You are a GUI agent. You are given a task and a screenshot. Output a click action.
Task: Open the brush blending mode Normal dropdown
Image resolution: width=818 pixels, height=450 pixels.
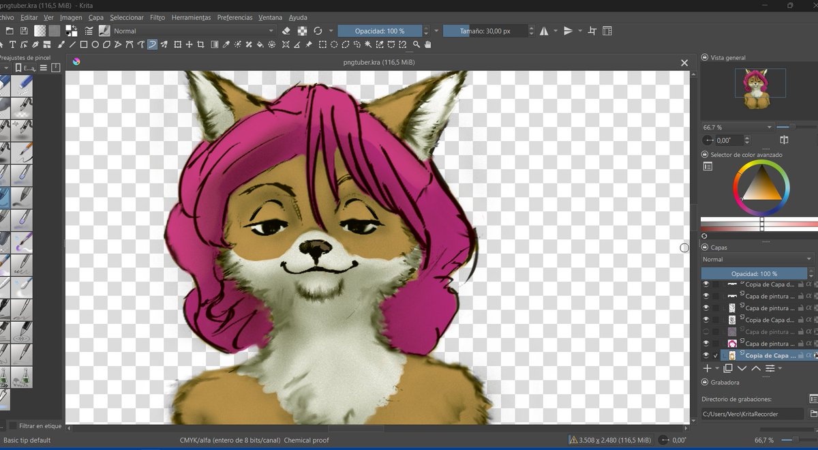point(193,31)
